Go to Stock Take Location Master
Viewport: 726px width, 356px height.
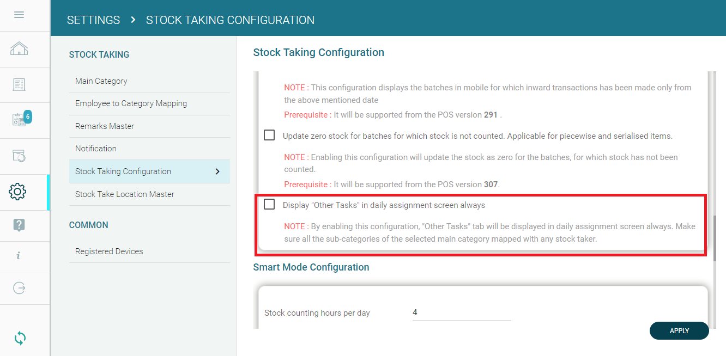(125, 194)
